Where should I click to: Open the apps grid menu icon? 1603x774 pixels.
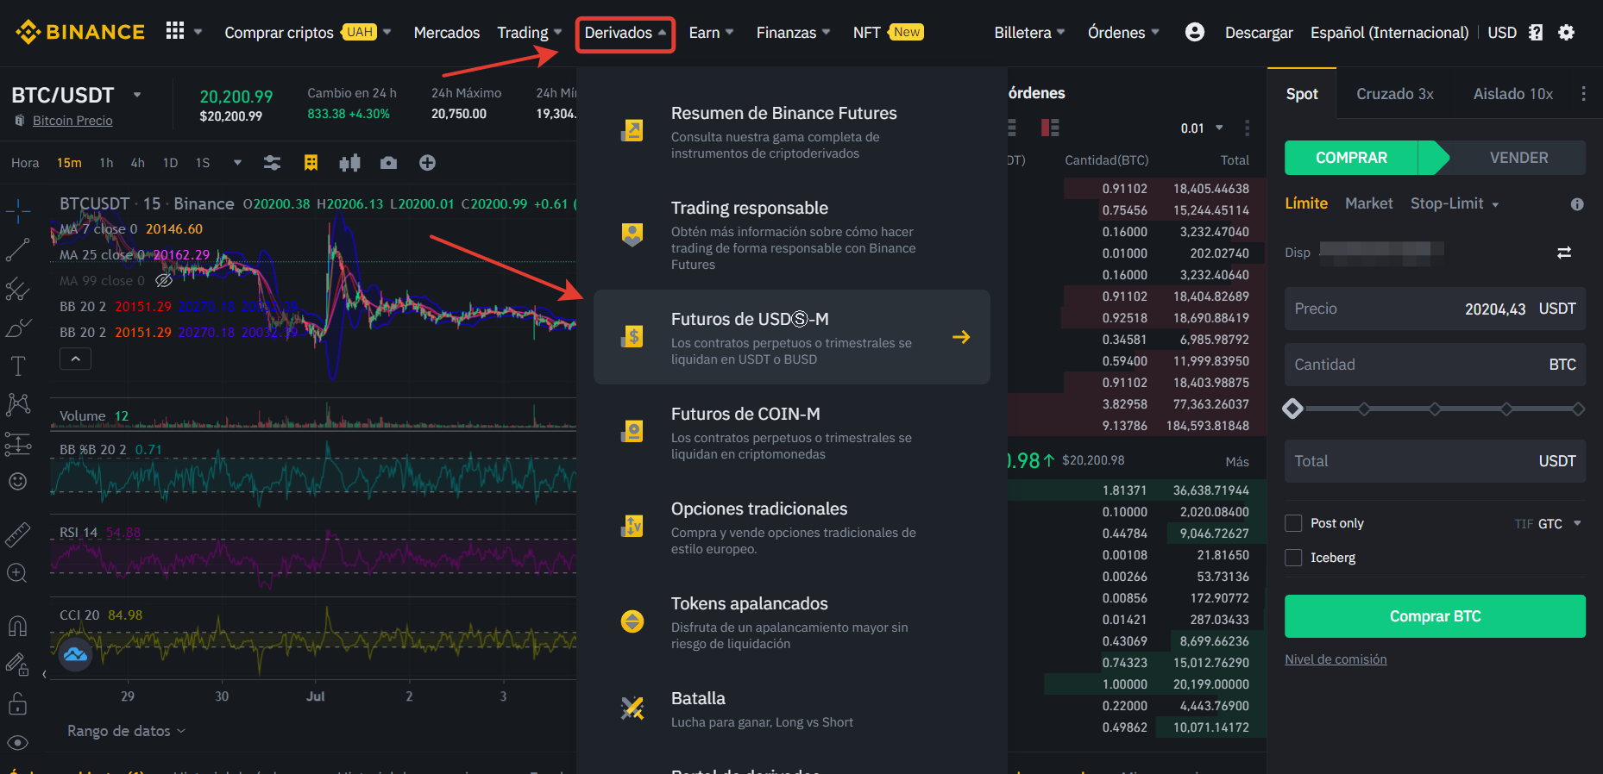175,31
